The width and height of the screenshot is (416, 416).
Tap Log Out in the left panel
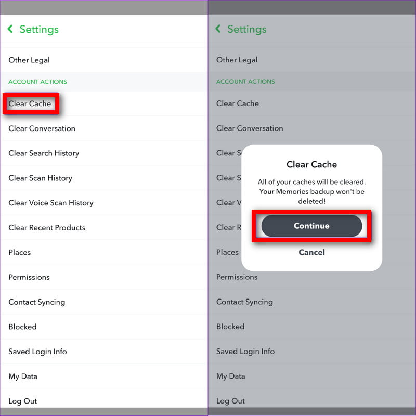tap(23, 401)
